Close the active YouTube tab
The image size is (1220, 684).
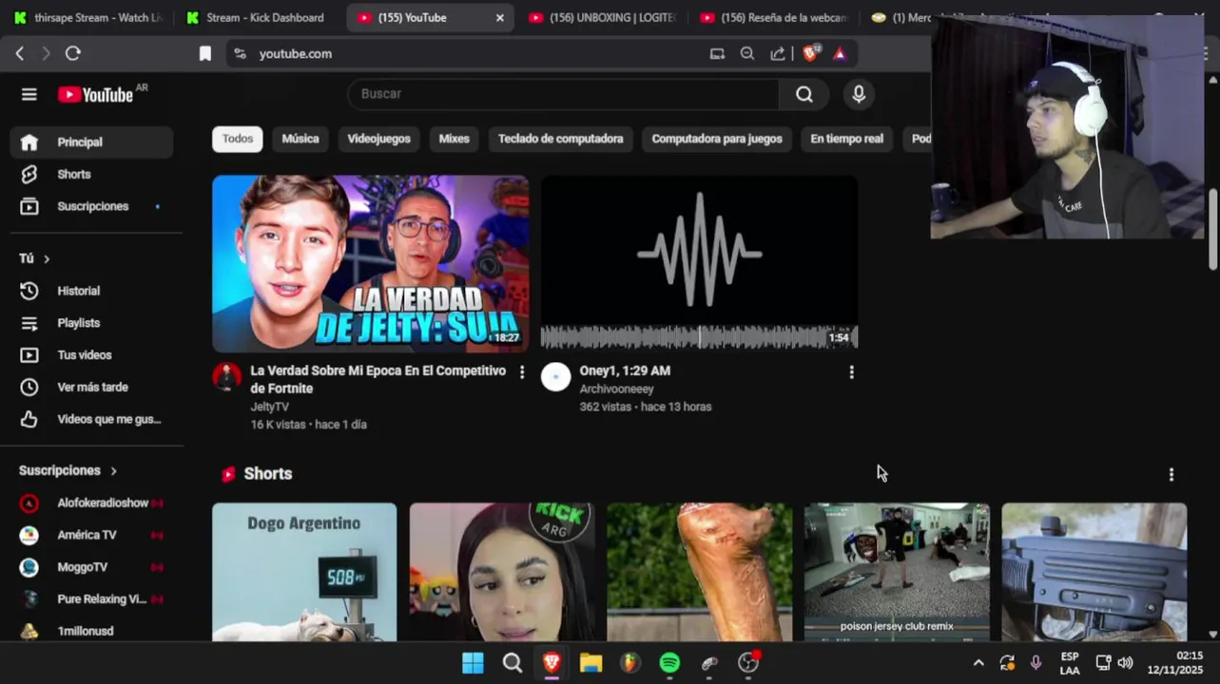[499, 17]
